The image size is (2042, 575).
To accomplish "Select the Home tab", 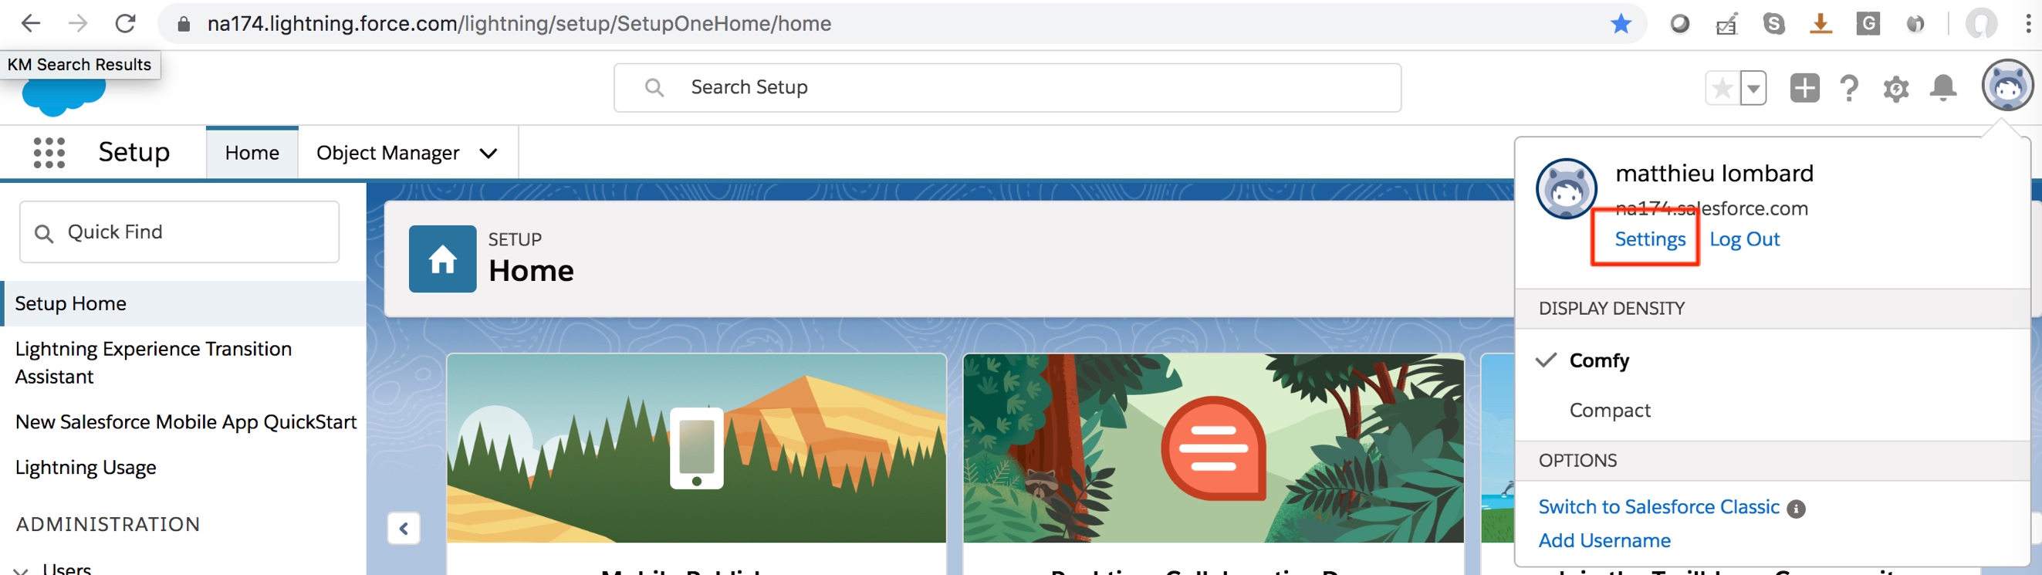I will coord(252,152).
